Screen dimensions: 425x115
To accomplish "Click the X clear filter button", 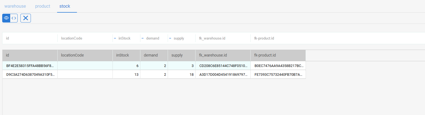I will (26, 18).
